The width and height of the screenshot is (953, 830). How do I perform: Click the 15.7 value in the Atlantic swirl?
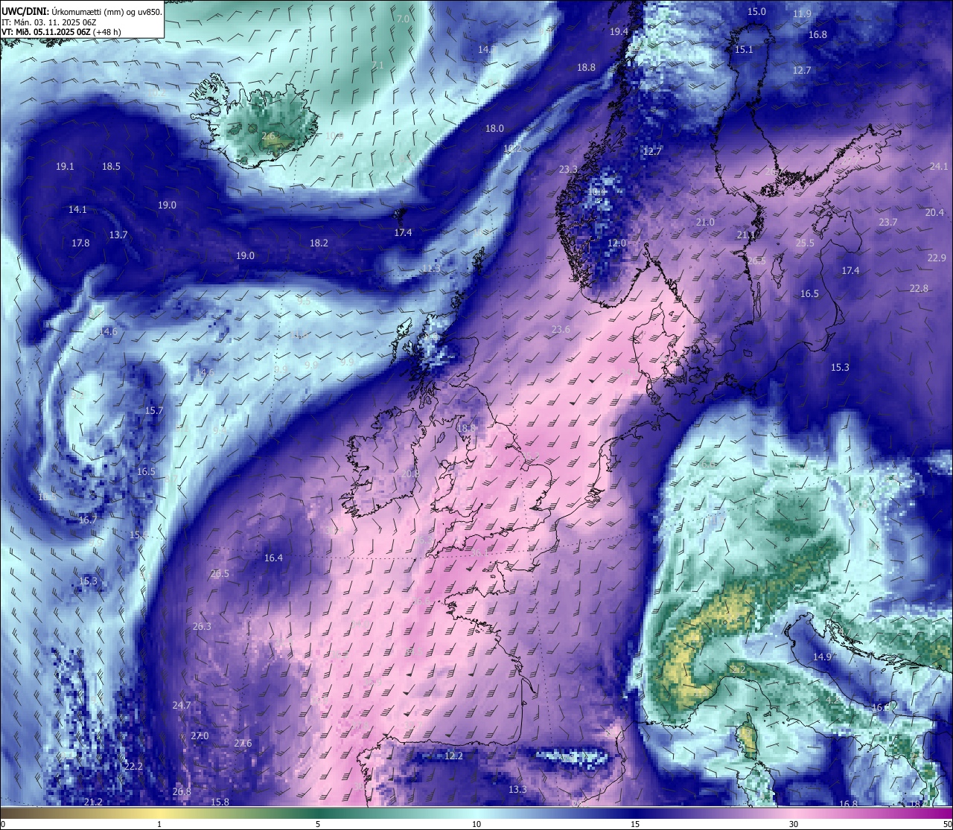pos(154,411)
